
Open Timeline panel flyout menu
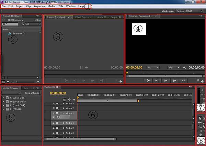point(191,87)
